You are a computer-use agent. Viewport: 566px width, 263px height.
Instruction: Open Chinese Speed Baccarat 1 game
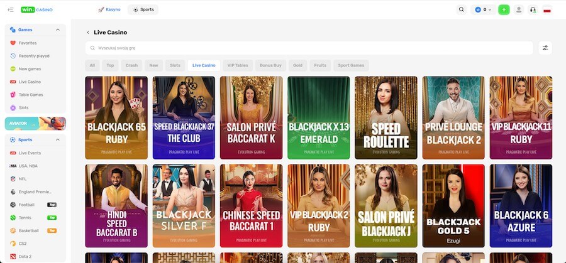tap(251, 206)
